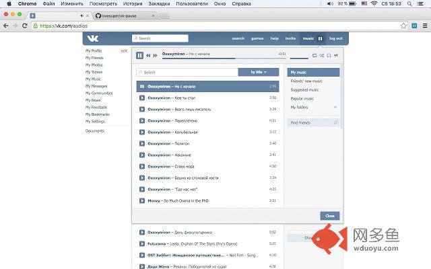This screenshot has width=431, height=269.
Task: Play Oxxxymiron – Переплетено
Action: [142, 121]
